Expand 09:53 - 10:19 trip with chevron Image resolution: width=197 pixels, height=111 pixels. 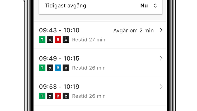[161, 87]
